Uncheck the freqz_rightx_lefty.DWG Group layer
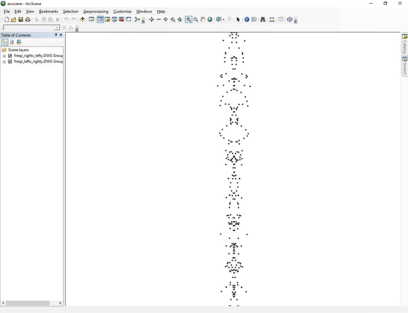 click(x=10, y=56)
